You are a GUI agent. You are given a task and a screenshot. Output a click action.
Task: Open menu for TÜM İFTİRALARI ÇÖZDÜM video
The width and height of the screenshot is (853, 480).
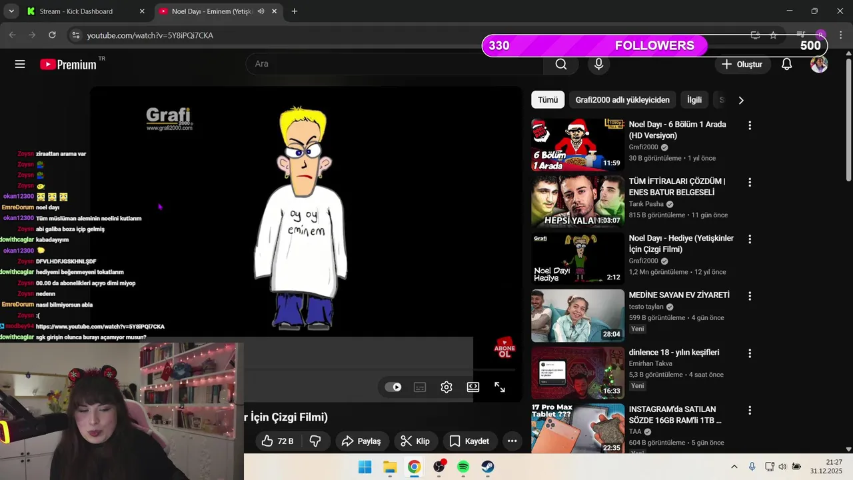[x=750, y=182]
